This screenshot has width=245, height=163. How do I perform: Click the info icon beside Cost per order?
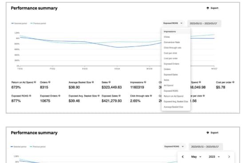(x=233, y=82)
